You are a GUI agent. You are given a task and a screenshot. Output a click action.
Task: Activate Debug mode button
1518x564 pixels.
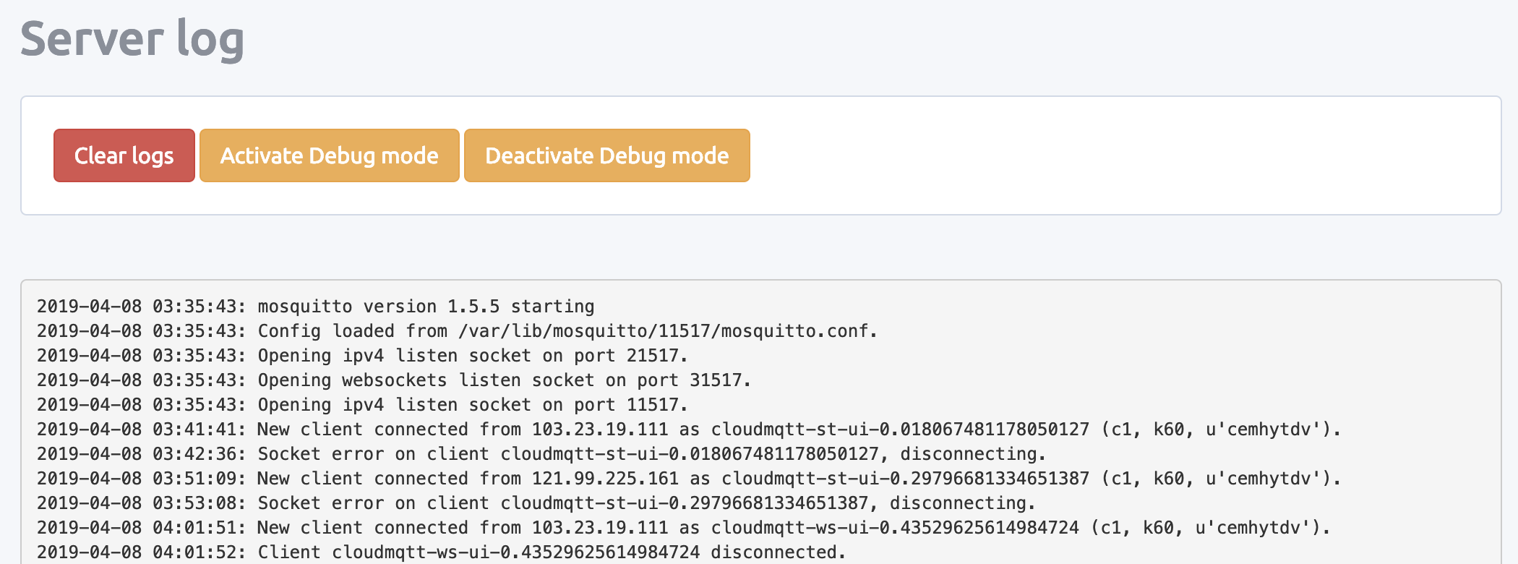[x=330, y=155]
